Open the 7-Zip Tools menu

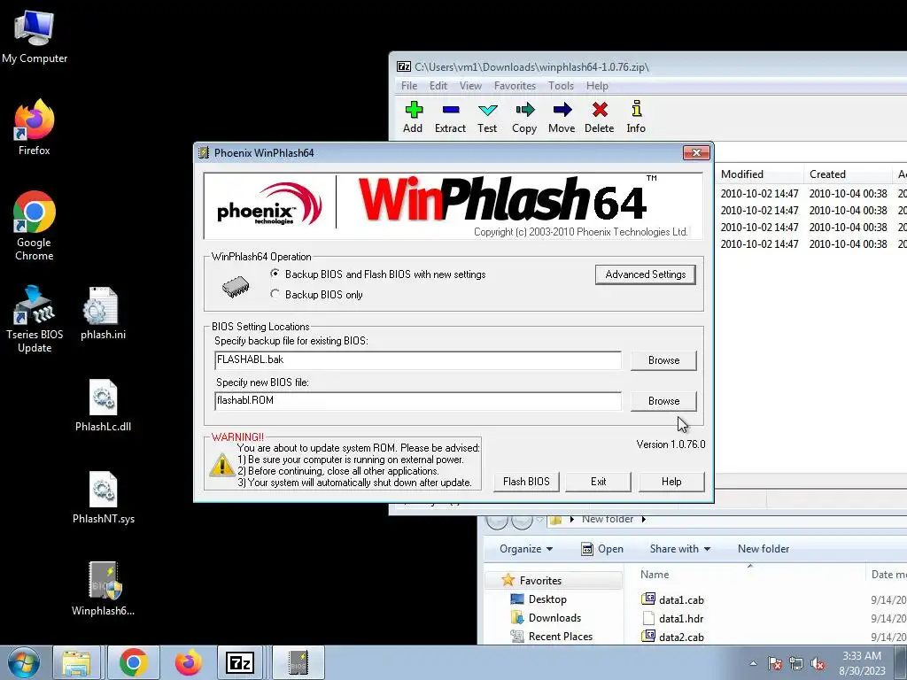(561, 86)
